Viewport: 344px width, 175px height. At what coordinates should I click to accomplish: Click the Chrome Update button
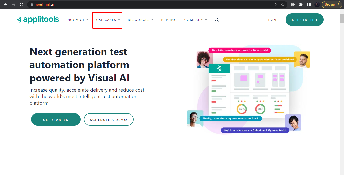(332, 5)
